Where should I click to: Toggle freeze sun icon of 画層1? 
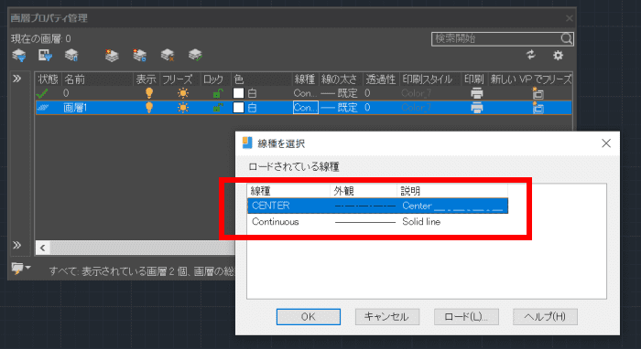coord(183,108)
